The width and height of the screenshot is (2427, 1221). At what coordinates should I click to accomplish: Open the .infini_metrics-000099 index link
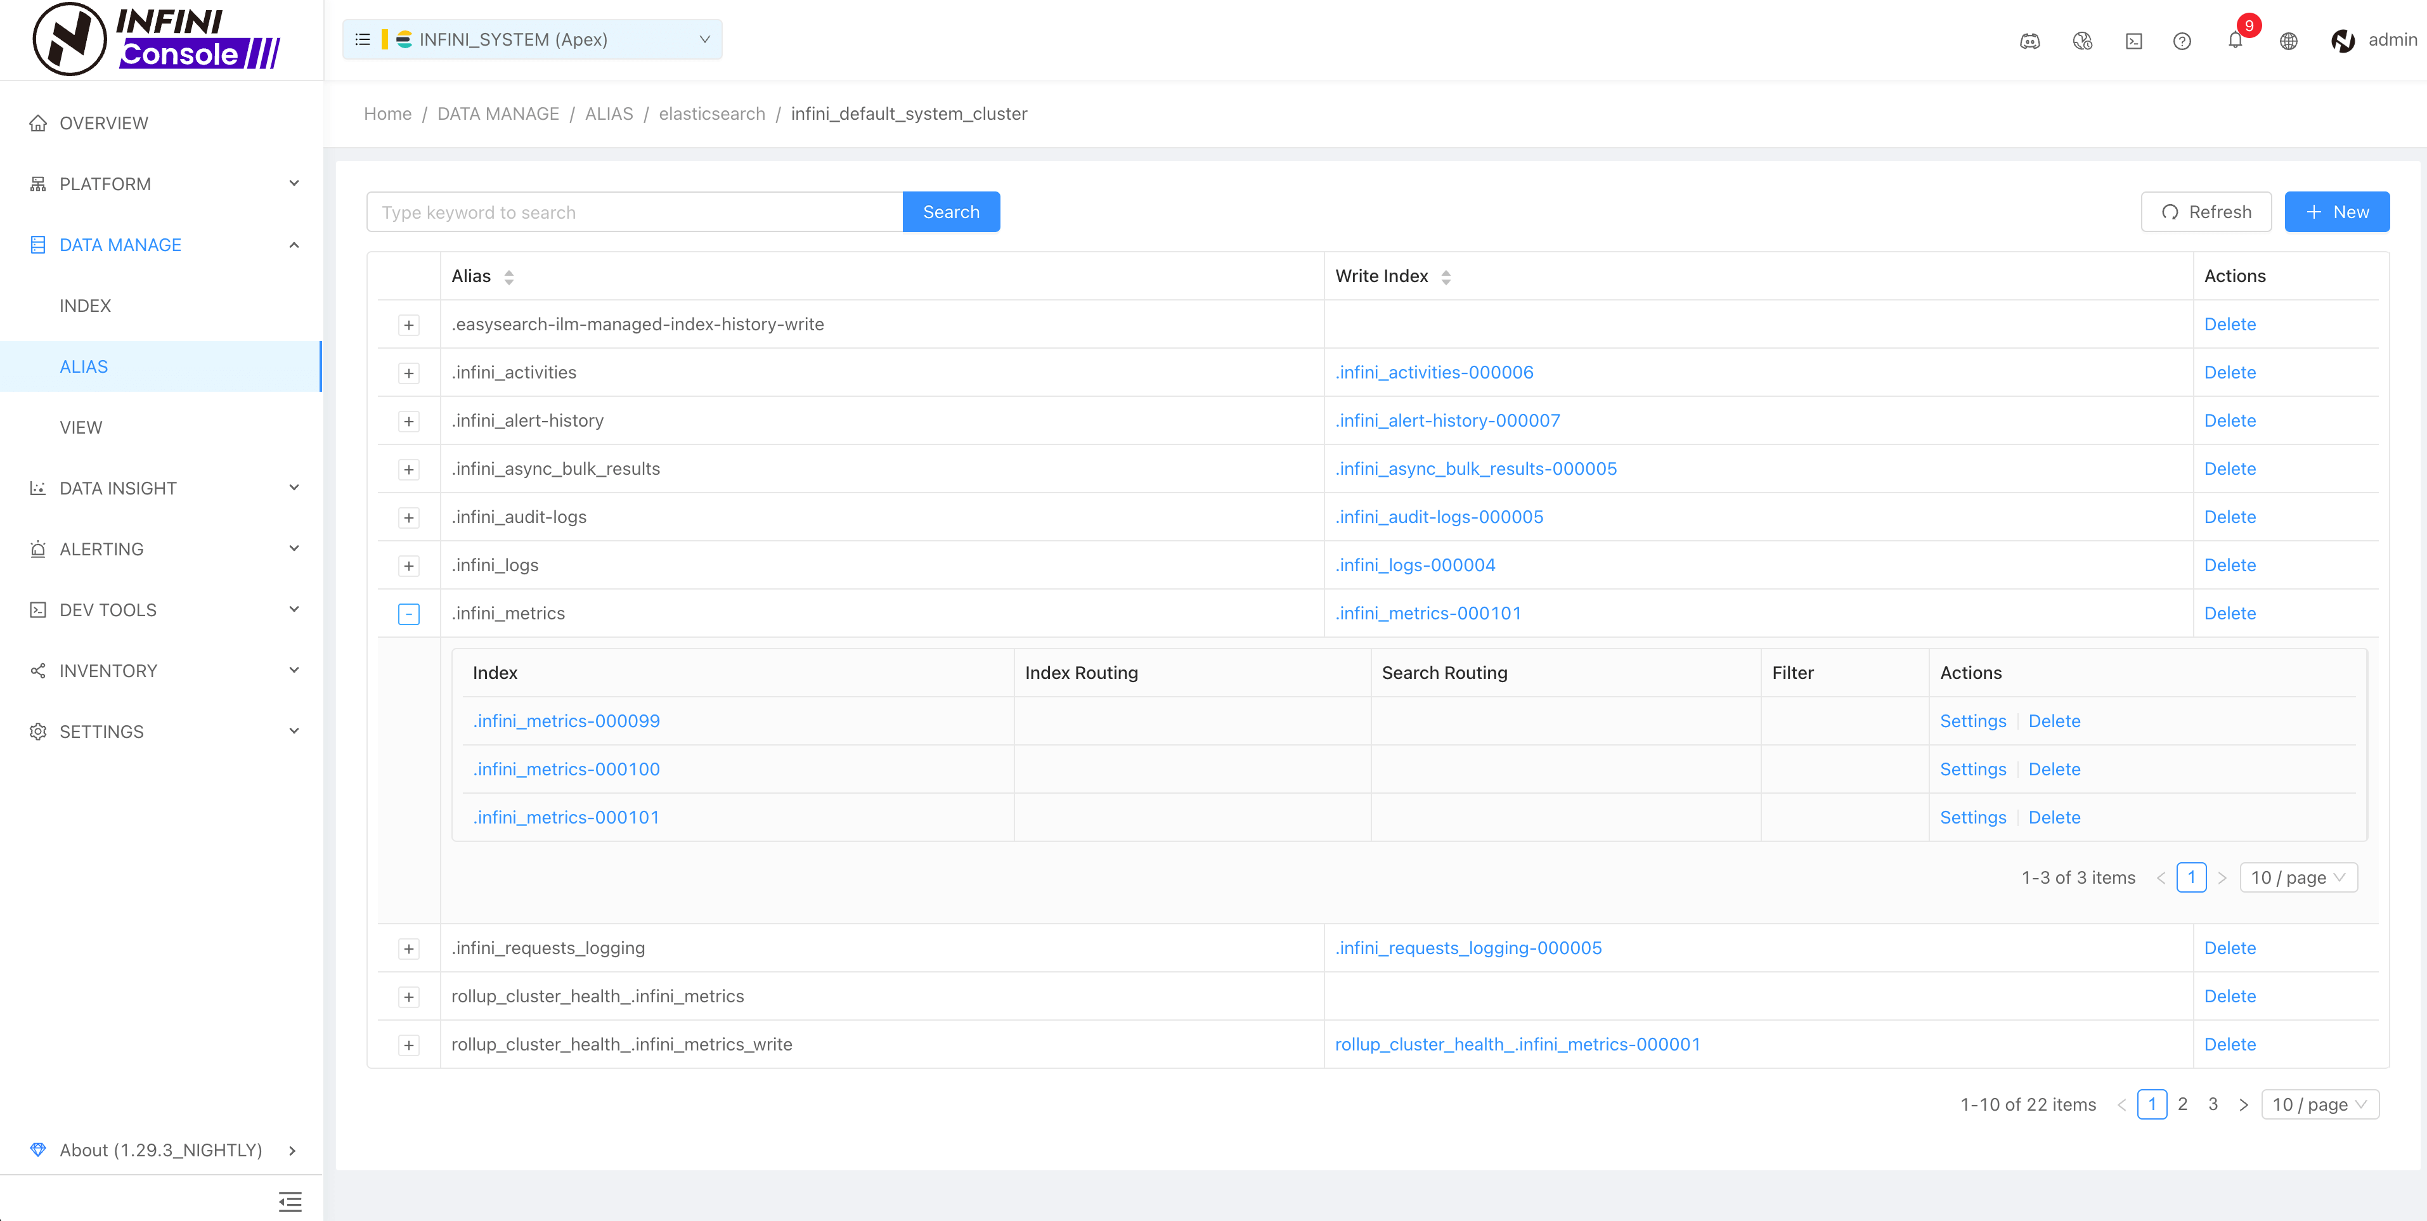(566, 721)
